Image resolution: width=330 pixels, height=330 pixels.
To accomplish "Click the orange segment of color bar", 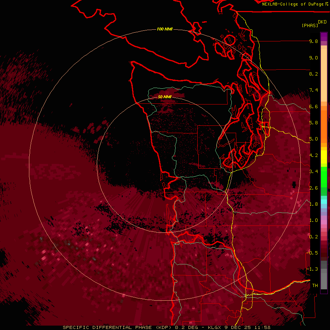I will [324, 126].
